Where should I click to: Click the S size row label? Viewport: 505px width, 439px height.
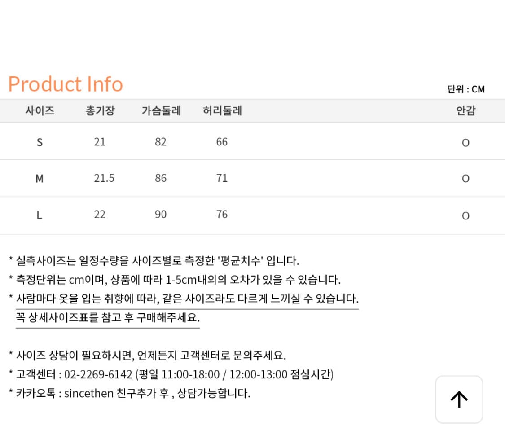coord(40,142)
